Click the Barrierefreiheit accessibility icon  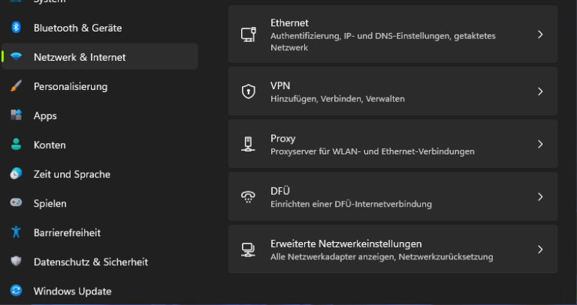(16, 232)
